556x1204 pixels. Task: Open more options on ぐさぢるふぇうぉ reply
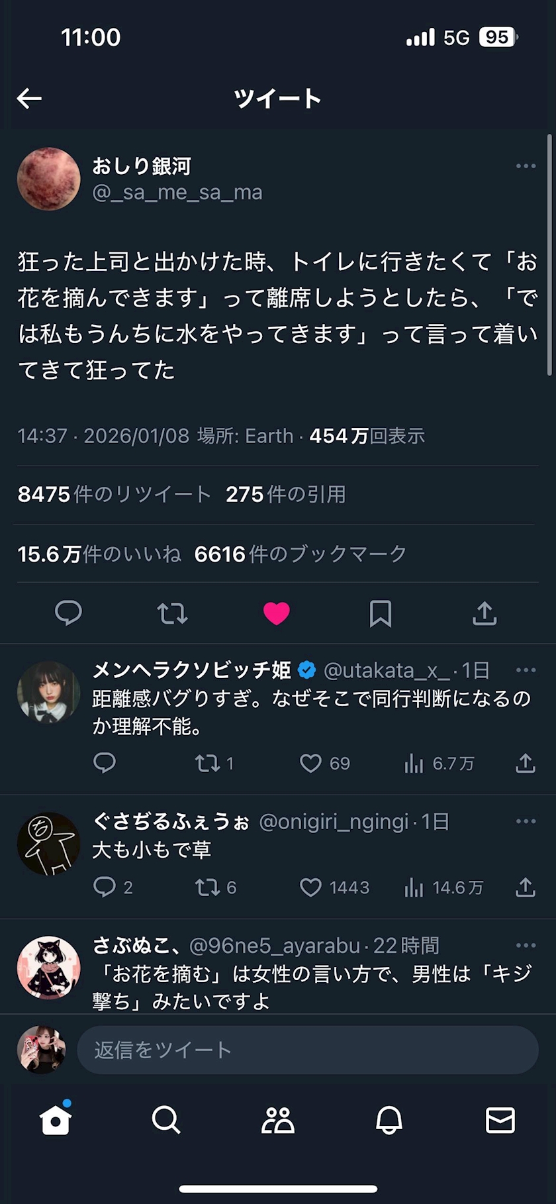coord(526,821)
